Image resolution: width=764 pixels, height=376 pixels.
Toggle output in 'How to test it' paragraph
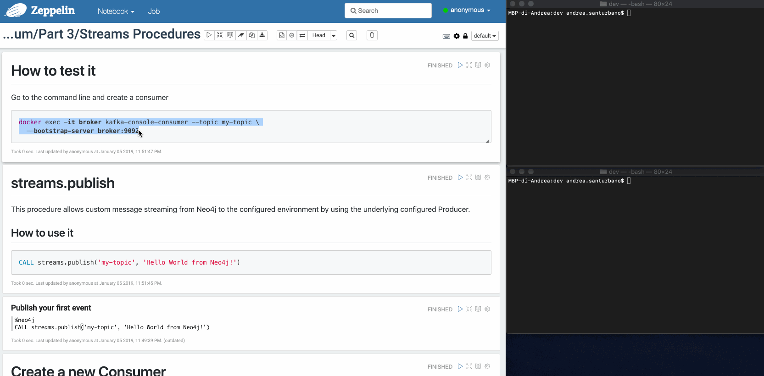(x=478, y=65)
